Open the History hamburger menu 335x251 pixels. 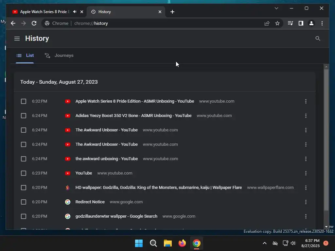pos(17,39)
